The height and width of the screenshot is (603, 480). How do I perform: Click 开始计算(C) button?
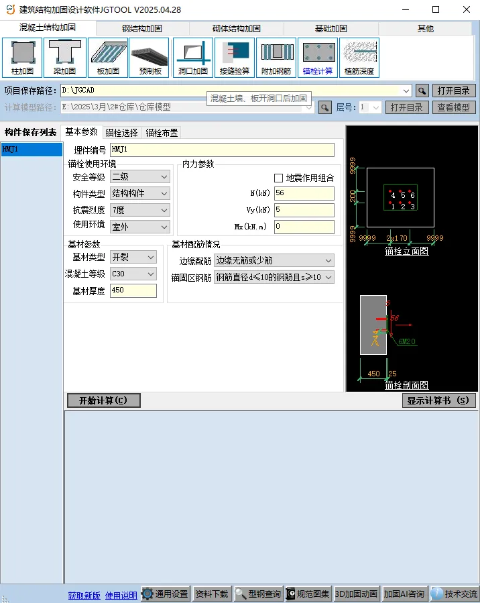click(x=103, y=400)
